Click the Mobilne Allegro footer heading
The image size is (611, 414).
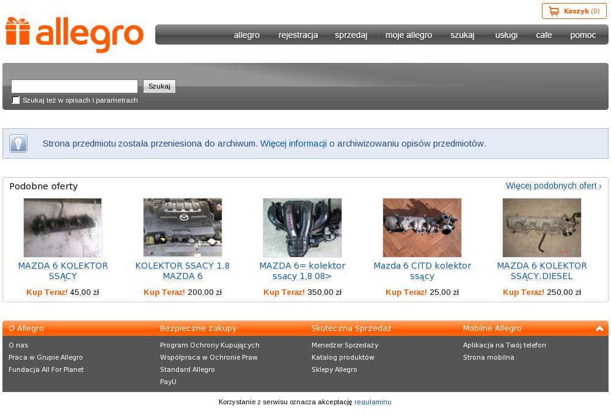point(492,329)
